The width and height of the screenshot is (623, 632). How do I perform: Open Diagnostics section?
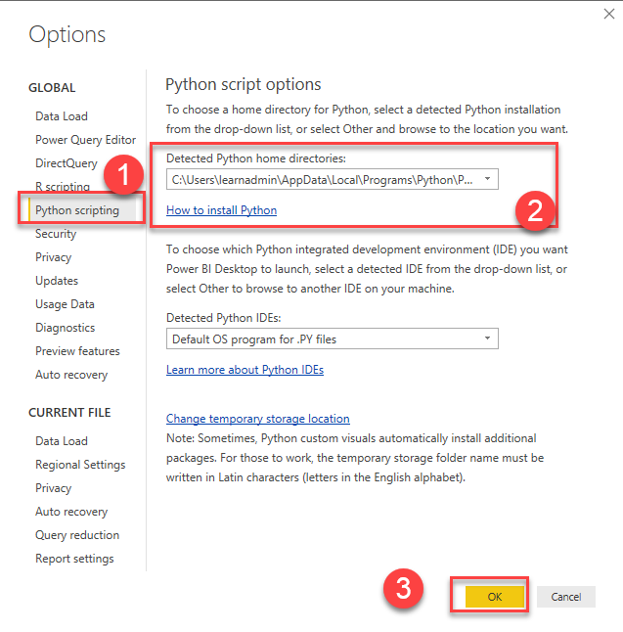click(66, 328)
